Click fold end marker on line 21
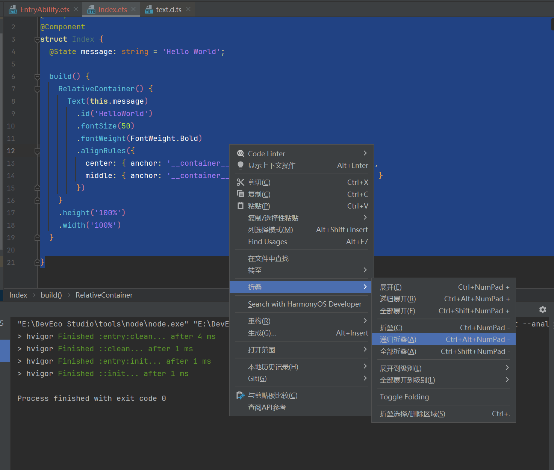This screenshot has width=554, height=470. (37, 262)
